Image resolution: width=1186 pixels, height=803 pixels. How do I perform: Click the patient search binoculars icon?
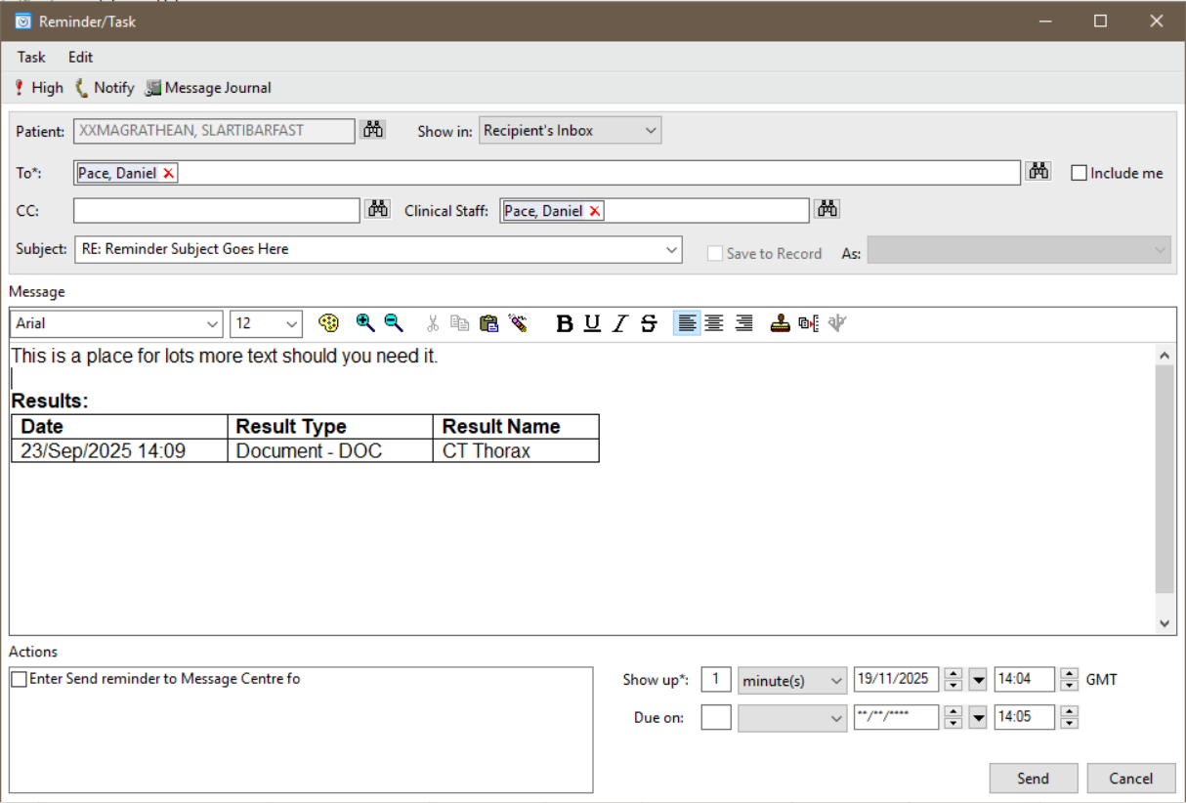tap(372, 130)
